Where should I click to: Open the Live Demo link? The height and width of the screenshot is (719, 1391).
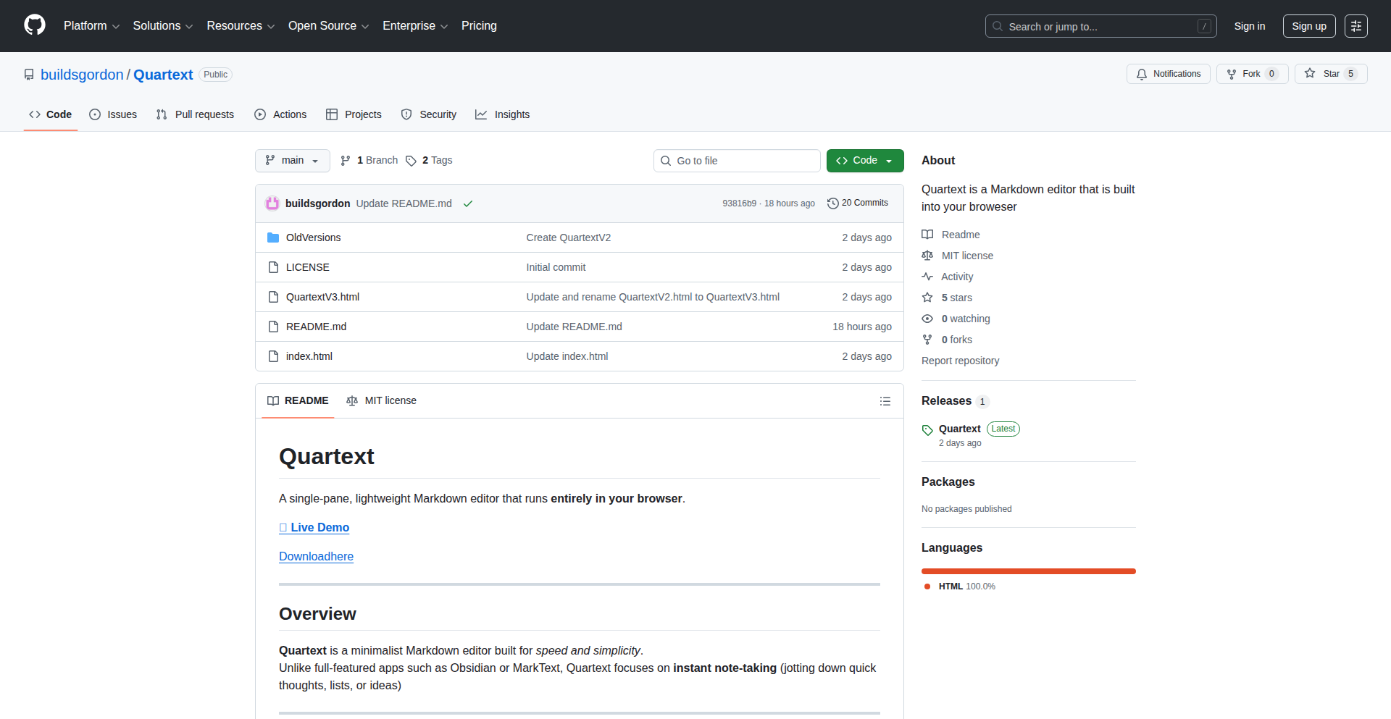pyautogui.click(x=319, y=528)
